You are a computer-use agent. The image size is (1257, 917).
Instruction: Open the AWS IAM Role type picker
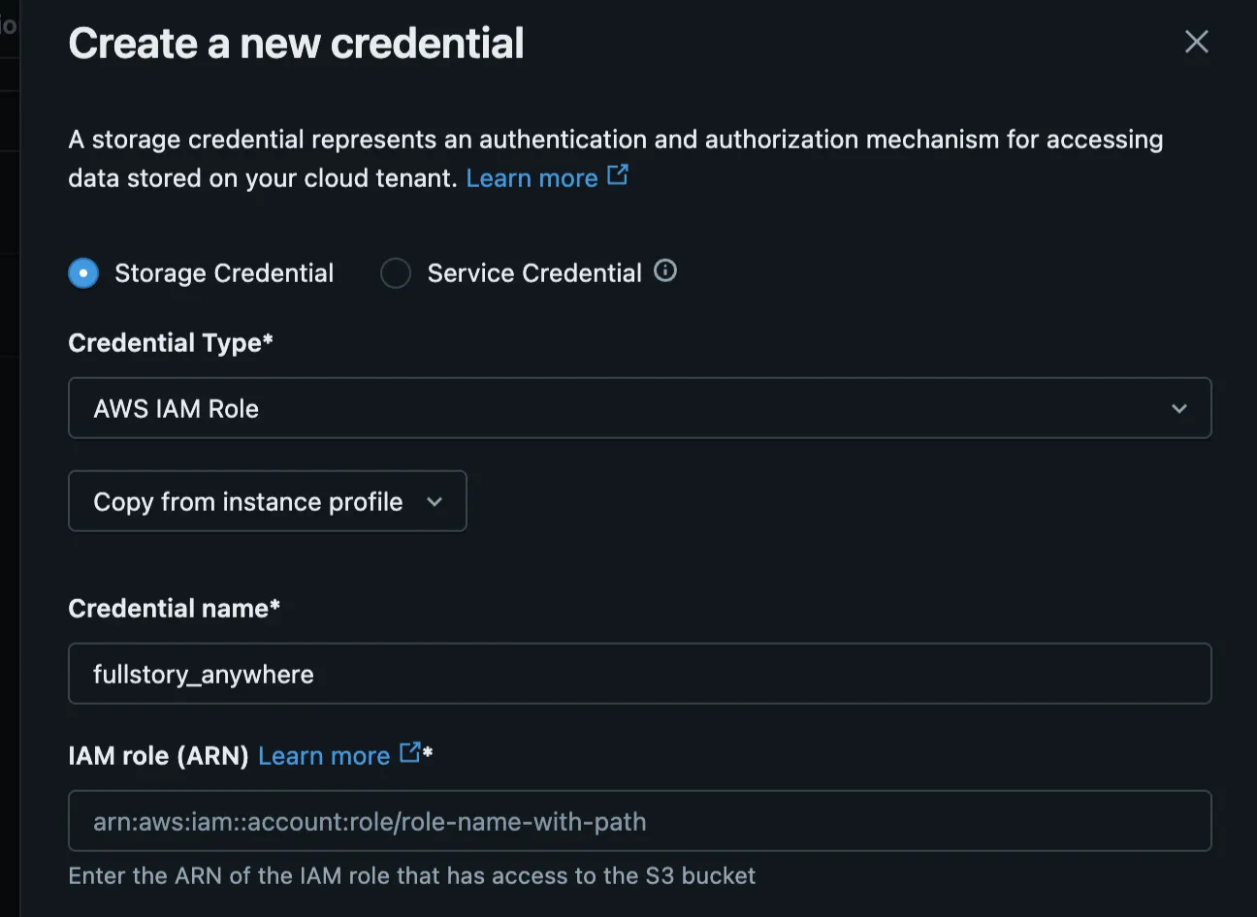tap(639, 408)
